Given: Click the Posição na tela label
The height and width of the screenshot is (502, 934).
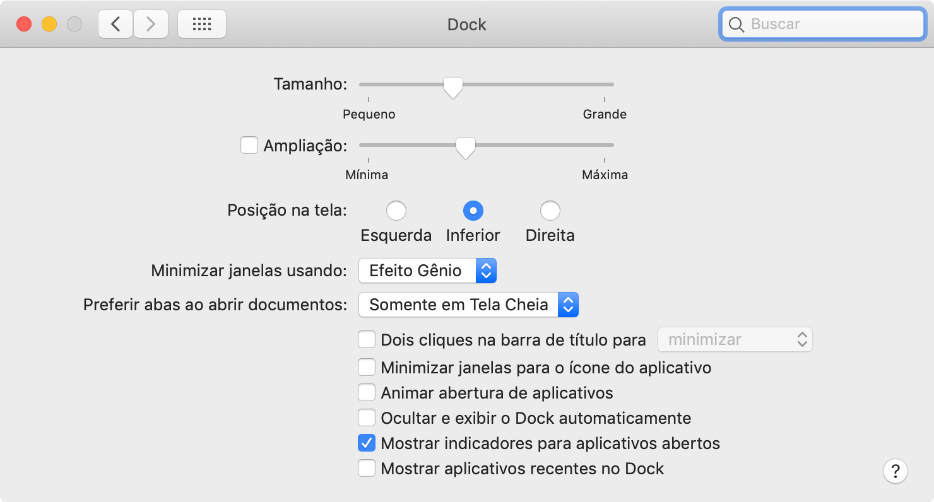Looking at the screenshot, I should coord(287,210).
